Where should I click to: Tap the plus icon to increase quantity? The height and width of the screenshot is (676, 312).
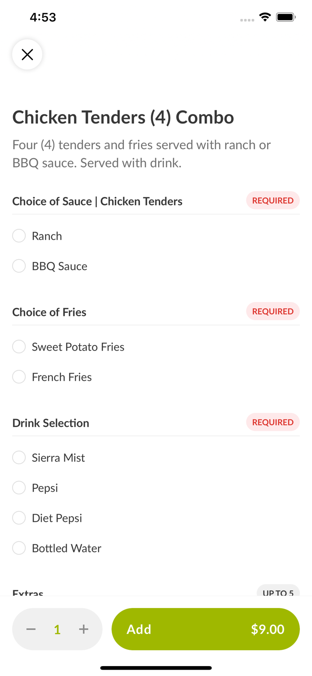click(x=84, y=629)
